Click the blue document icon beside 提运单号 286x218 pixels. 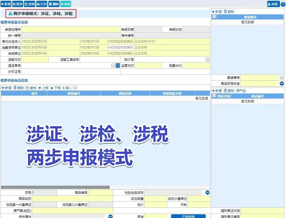(x=118, y=66)
